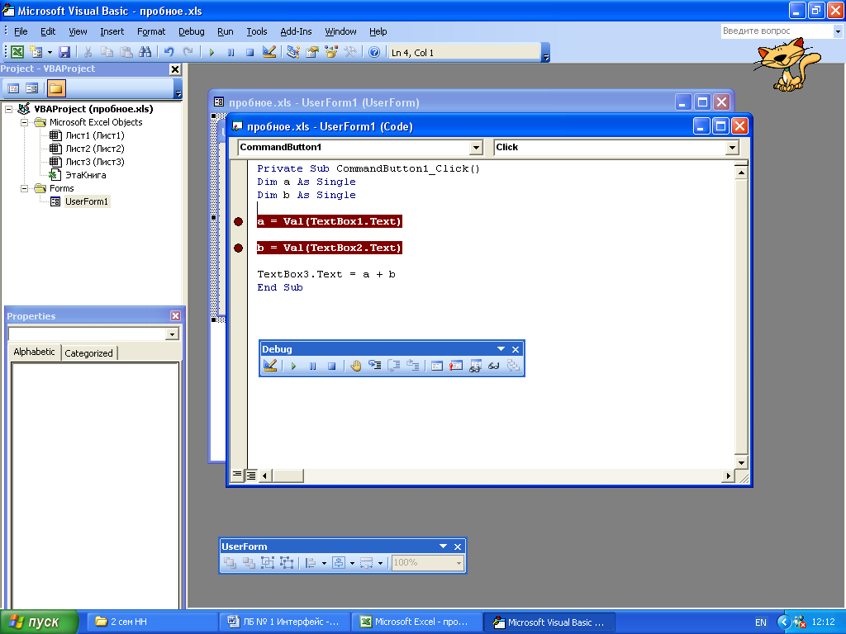Screen dimensions: 846x634
Task: Click Full Module View button in code window
Action: pyautogui.click(x=251, y=475)
